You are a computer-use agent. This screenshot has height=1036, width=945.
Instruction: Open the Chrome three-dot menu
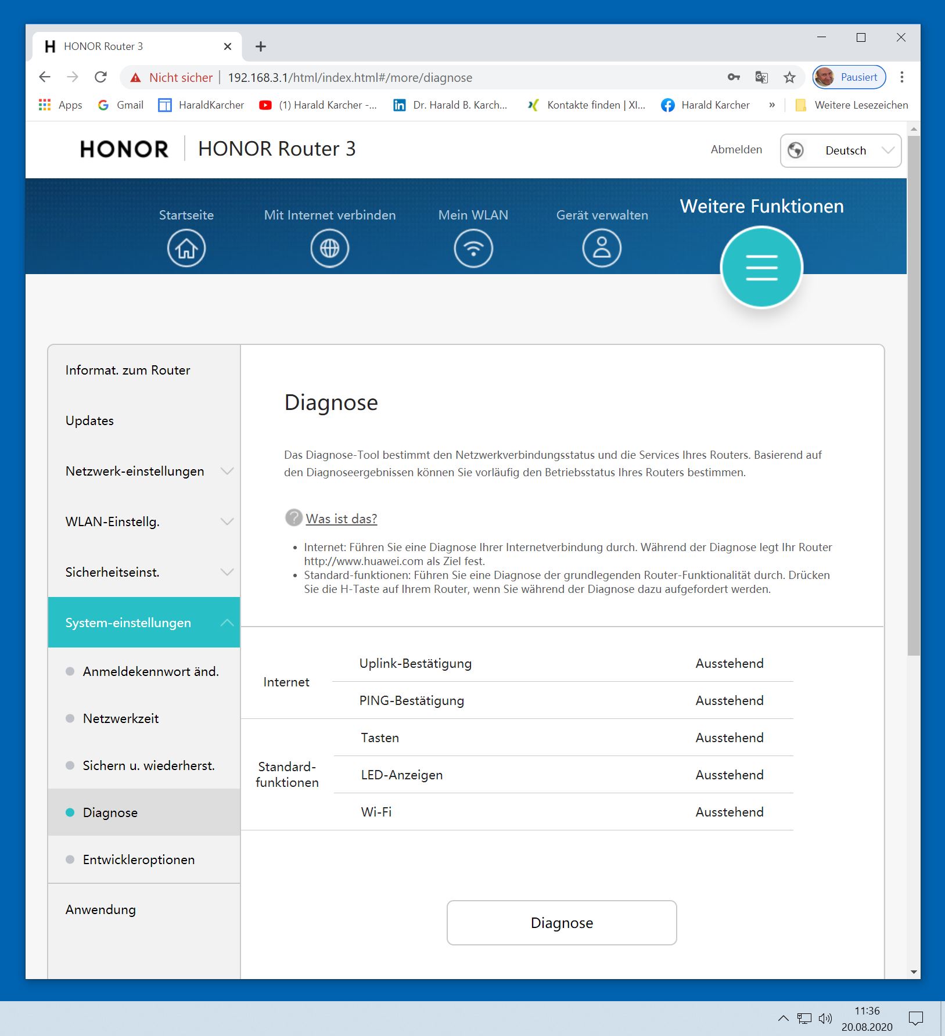click(902, 77)
